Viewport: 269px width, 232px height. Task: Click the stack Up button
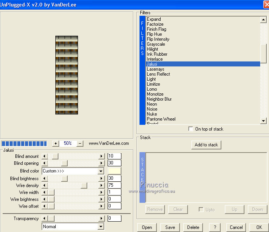click(234, 209)
